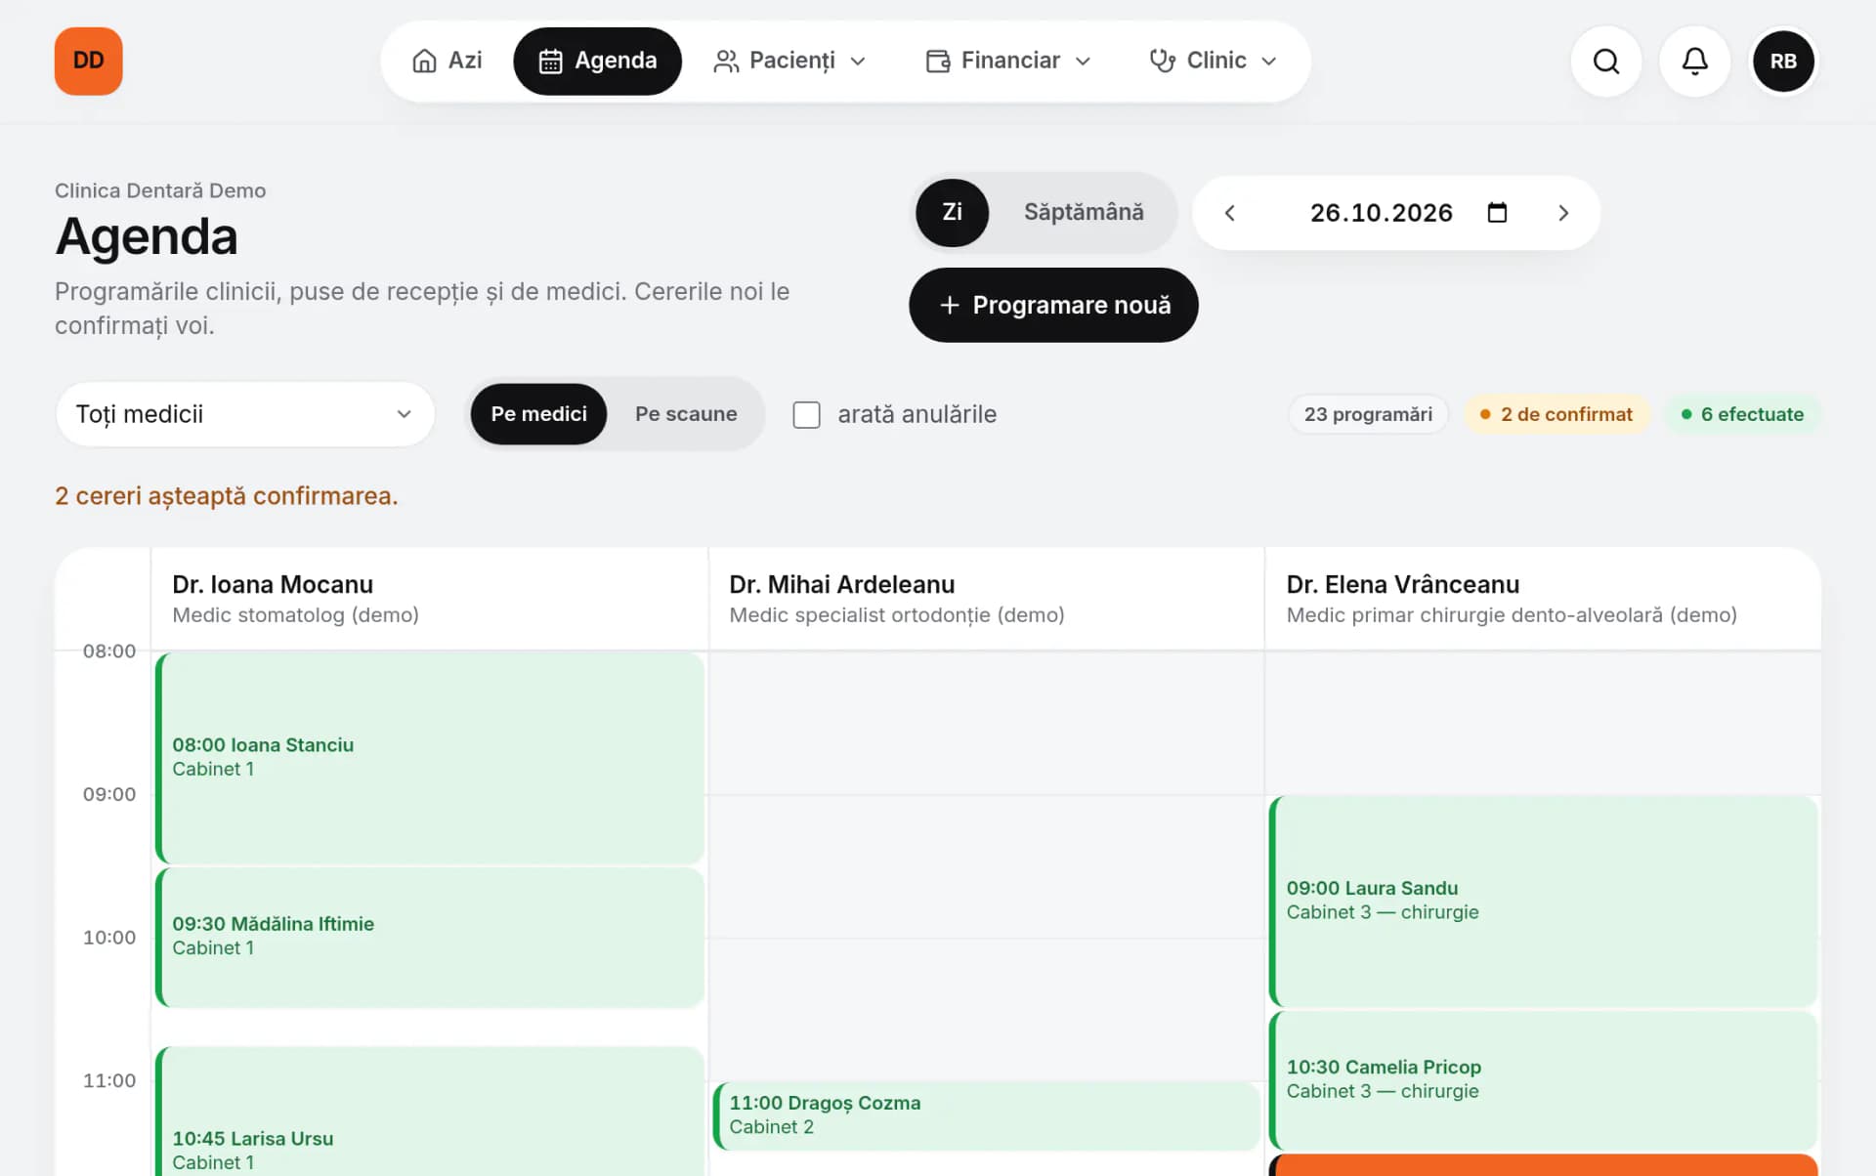The image size is (1876, 1176).
Task: Open the 09:30 Mădălina Iftimie appointment
Action: 430,937
